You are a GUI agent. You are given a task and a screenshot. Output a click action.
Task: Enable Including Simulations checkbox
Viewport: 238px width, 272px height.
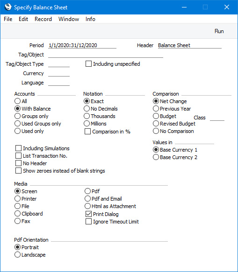tap(18, 148)
